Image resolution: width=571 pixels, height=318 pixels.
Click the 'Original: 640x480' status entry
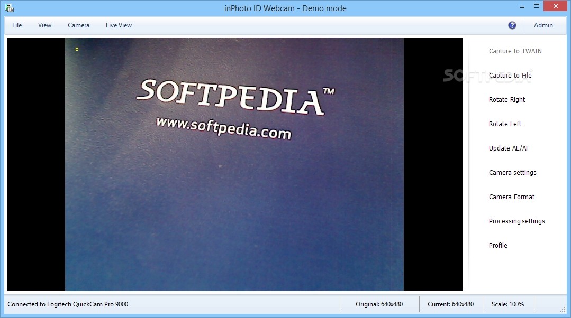pyautogui.click(x=379, y=304)
